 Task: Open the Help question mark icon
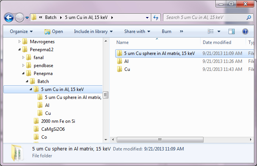[245, 31]
